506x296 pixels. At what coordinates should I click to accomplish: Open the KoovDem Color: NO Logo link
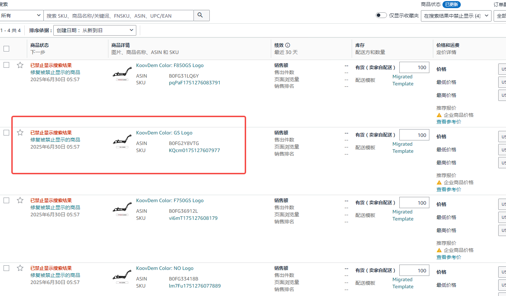[x=165, y=268]
